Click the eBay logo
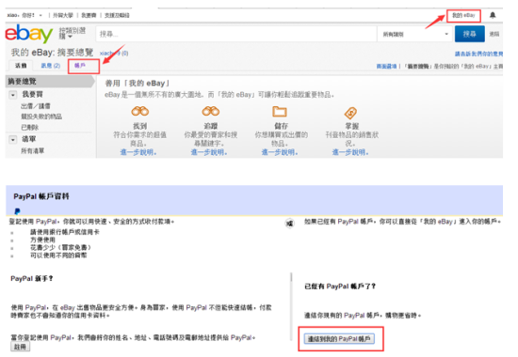Screen dimensions: 518x357 tap(29, 34)
